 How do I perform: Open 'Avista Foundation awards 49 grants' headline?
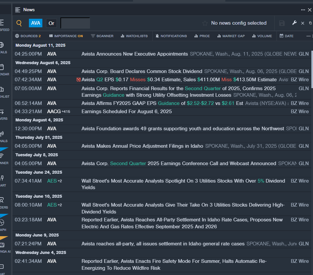183,129
